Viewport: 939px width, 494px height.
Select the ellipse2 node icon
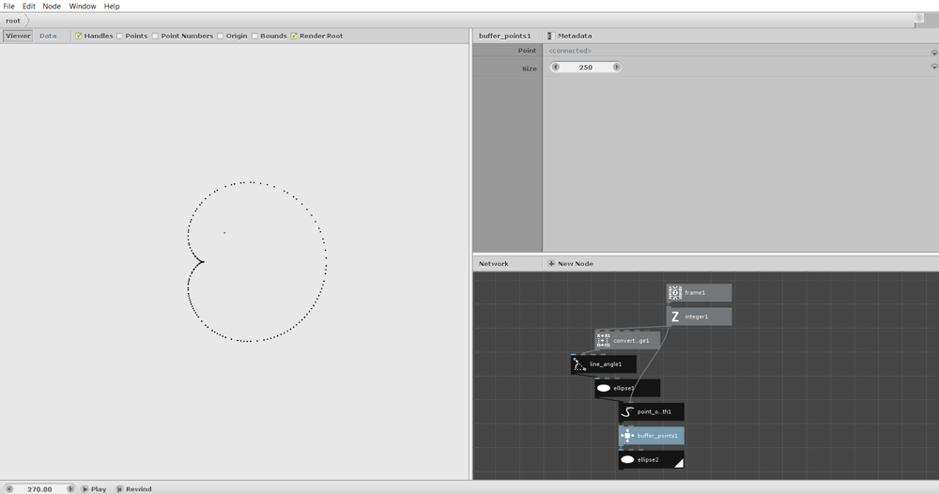[x=627, y=460]
